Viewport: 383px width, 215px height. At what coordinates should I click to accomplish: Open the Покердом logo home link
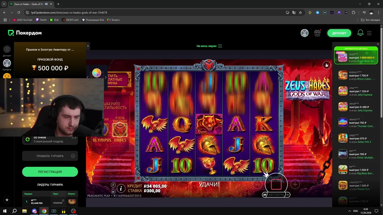25,33
